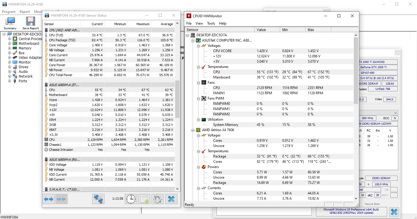Click Maximum column header in Sensor Status

(140, 24)
